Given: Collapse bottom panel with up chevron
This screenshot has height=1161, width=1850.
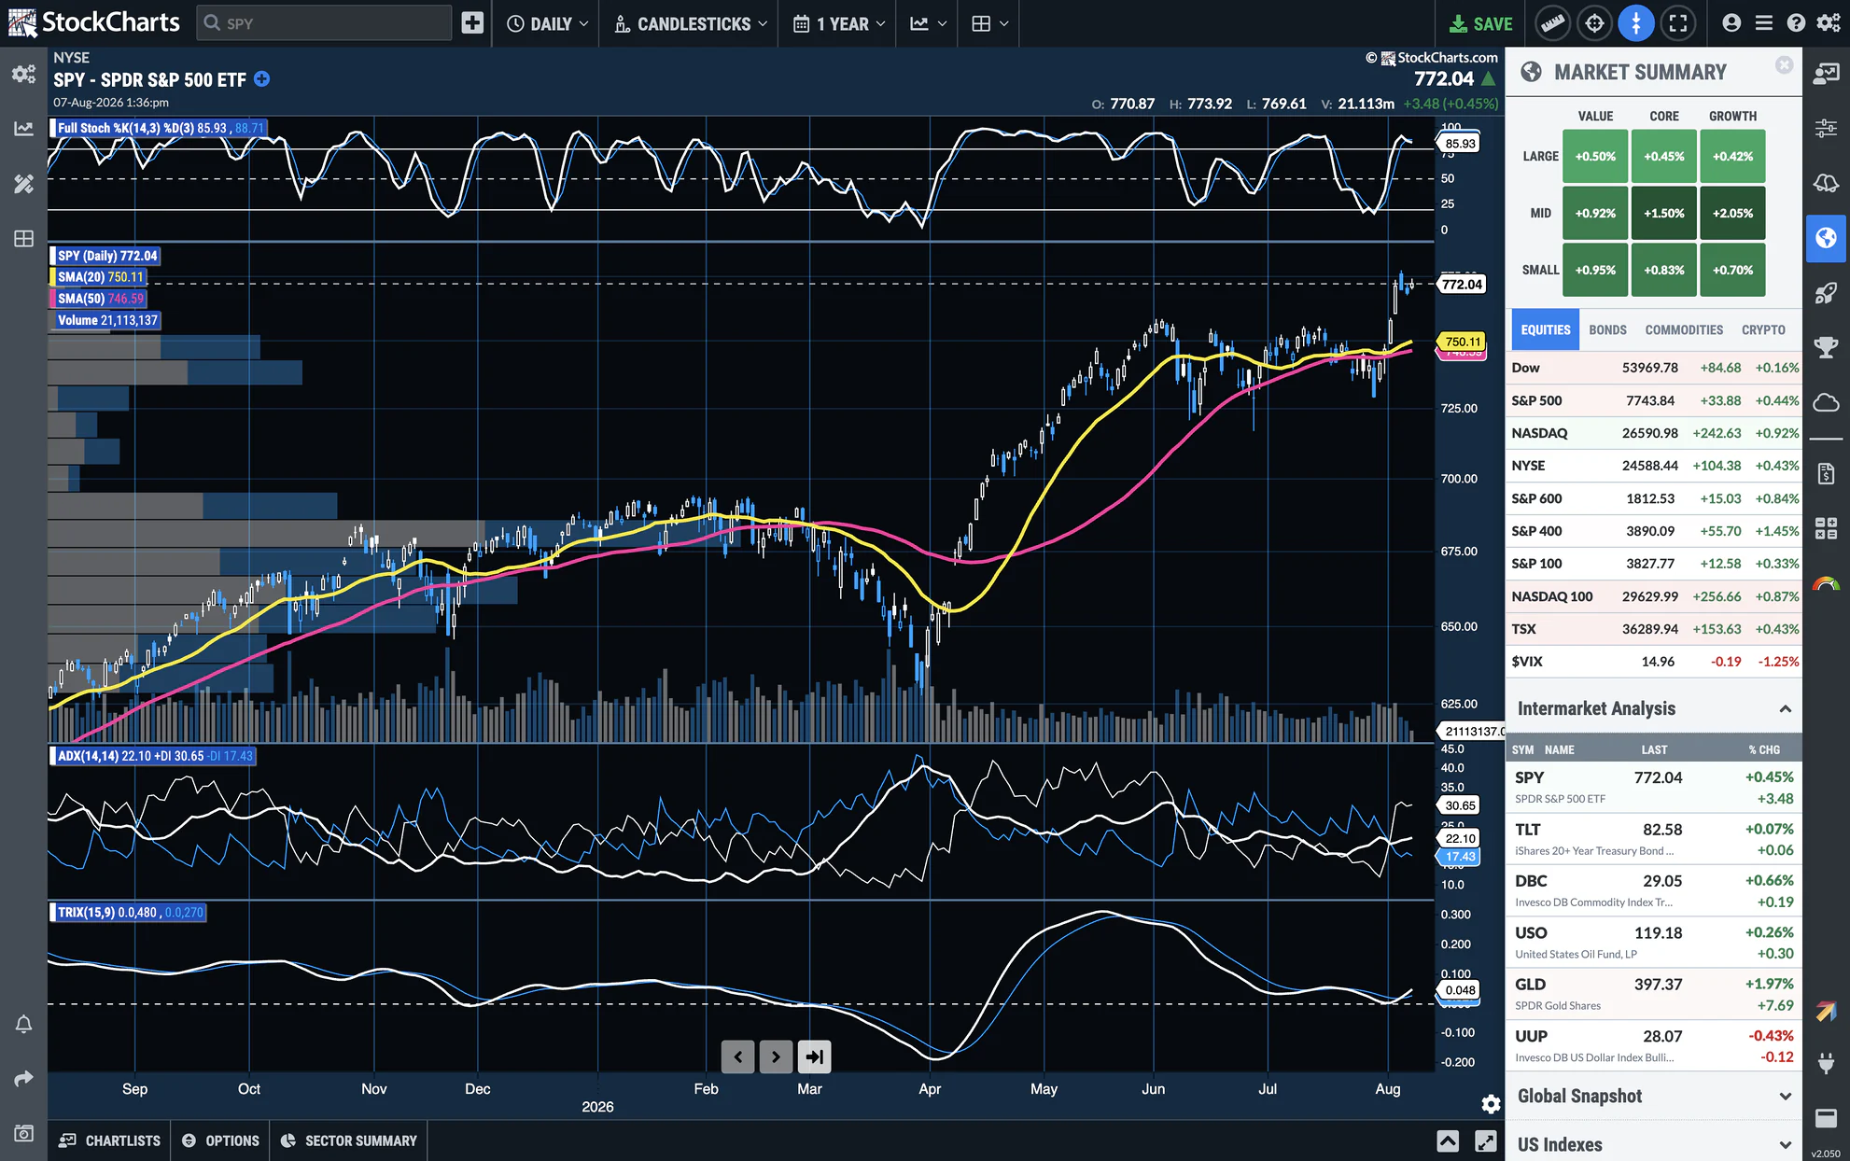Looking at the screenshot, I should coord(1448,1140).
